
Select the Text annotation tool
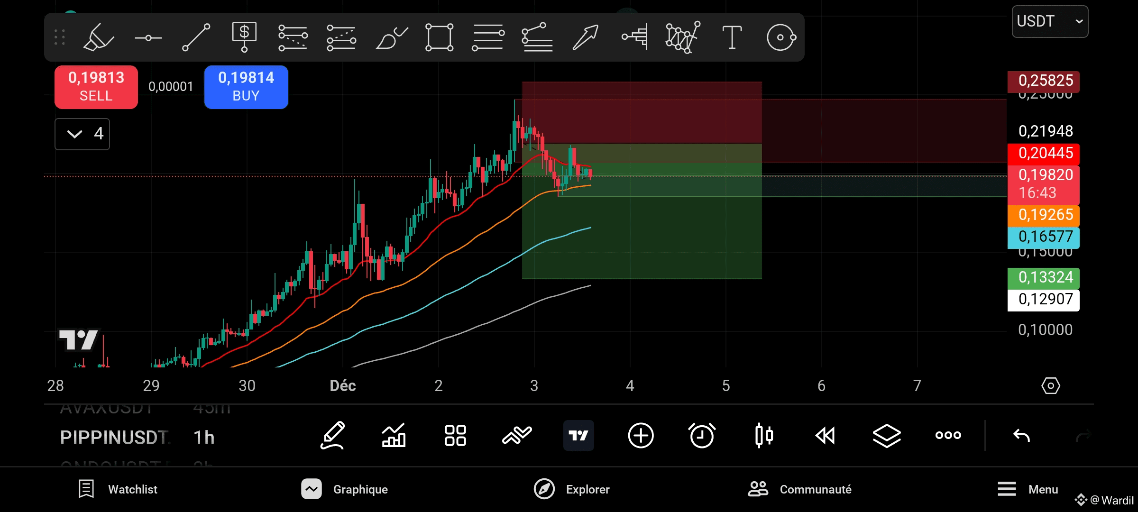coord(732,37)
